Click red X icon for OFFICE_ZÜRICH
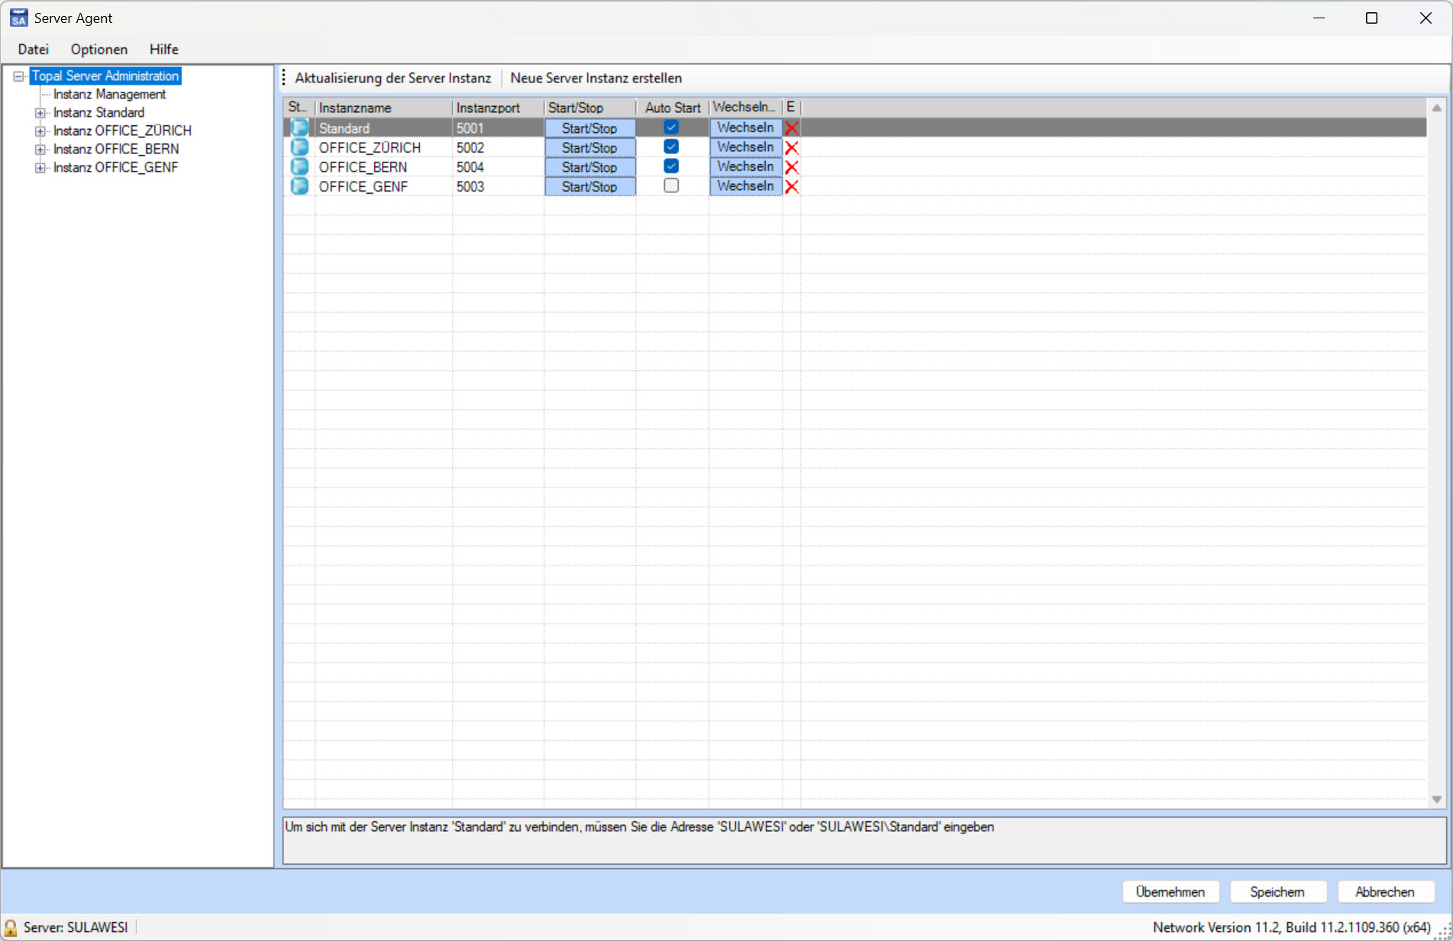1453x941 pixels. tap(792, 147)
